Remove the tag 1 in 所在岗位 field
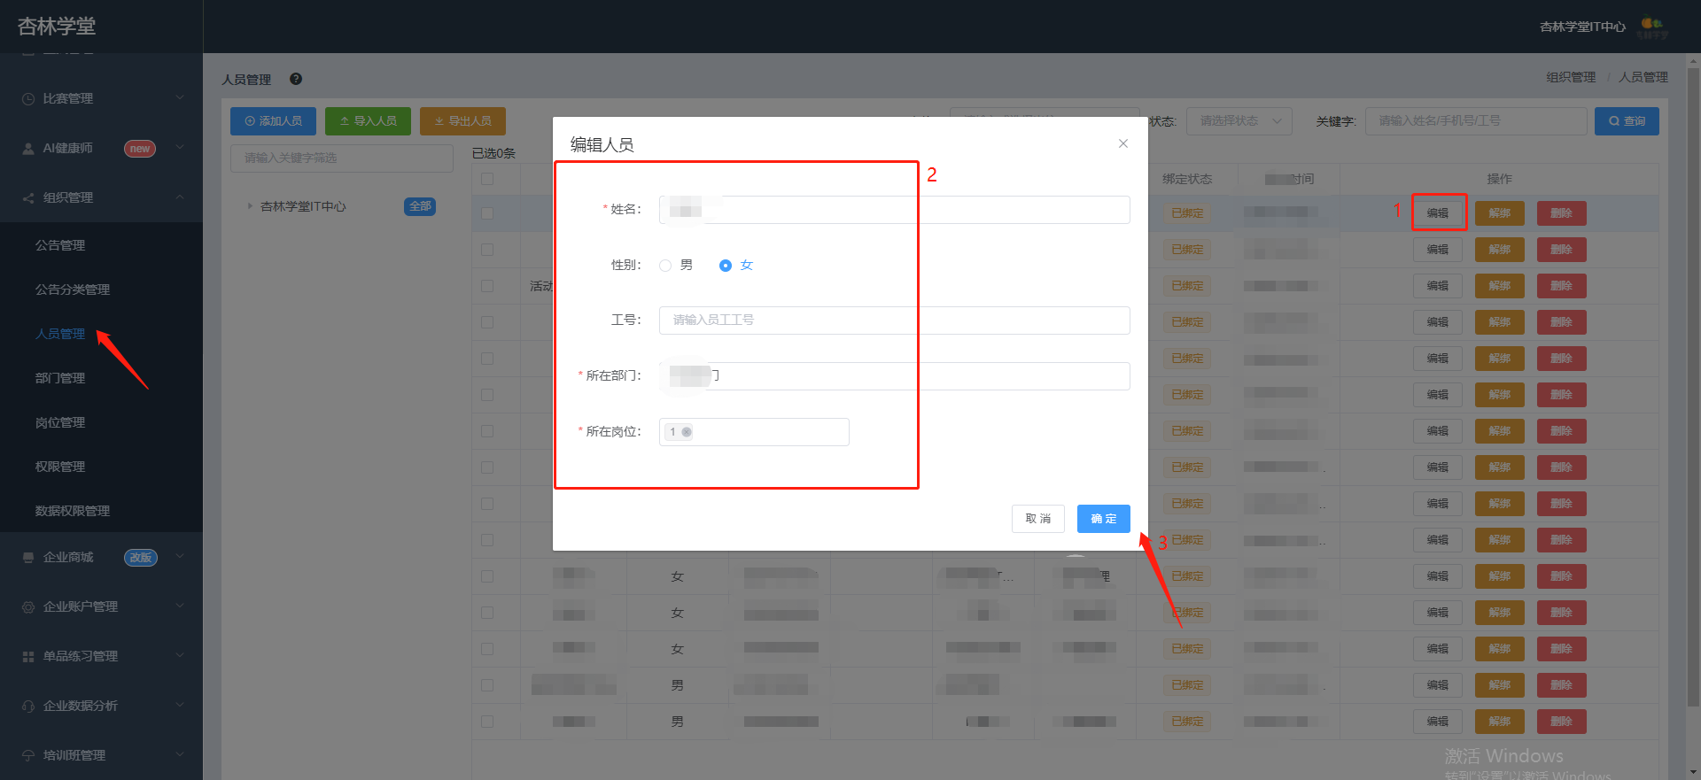This screenshot has width=1701, height=780. pos(687,432)
